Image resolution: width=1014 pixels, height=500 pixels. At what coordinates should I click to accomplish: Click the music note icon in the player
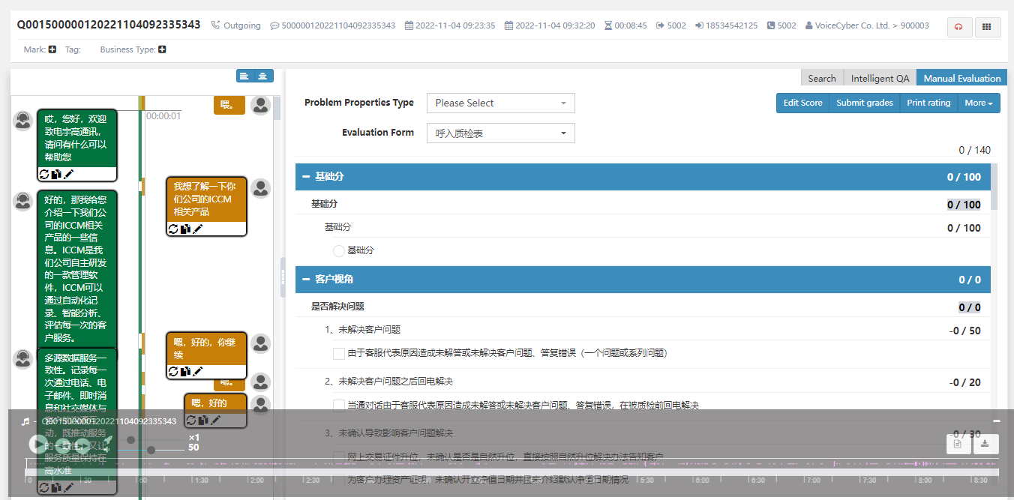point(25,421)
